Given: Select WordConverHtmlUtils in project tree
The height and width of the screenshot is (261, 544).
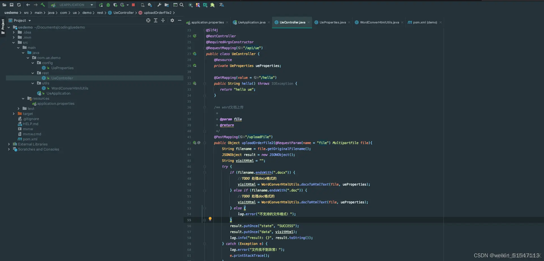Looking at the screenshot, I should 70,88.
